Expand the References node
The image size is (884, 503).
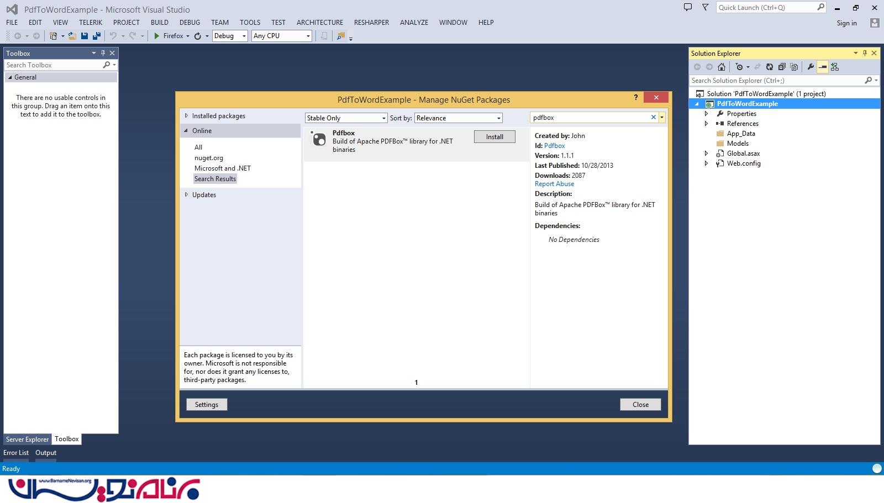(706, 124)
